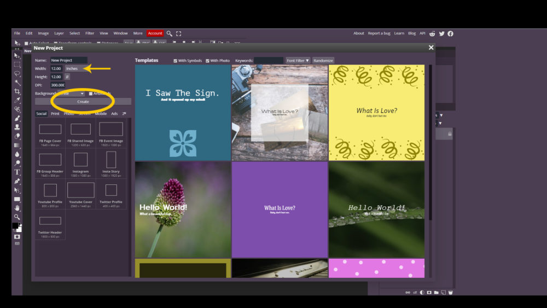Pick the Type tool
The image size is (547, 308).
click(x=17, y=172)
